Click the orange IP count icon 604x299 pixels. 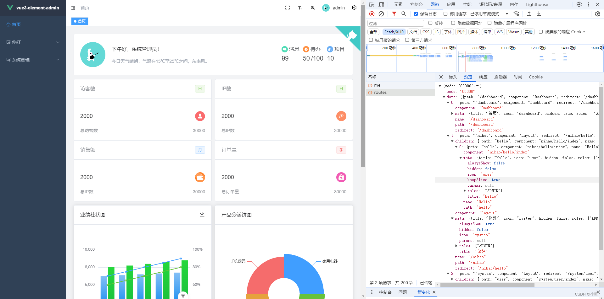[341, 116]
